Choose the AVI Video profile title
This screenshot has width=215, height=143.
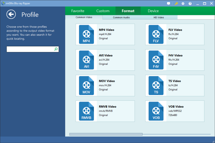[x=106, y=55]
